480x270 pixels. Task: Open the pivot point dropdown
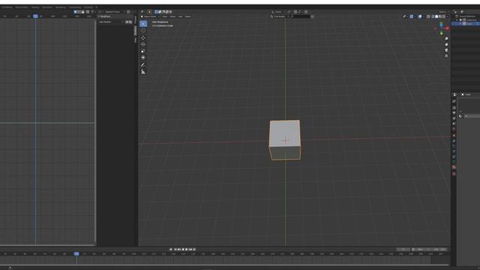pyautogui.click(x=289, y=12)
